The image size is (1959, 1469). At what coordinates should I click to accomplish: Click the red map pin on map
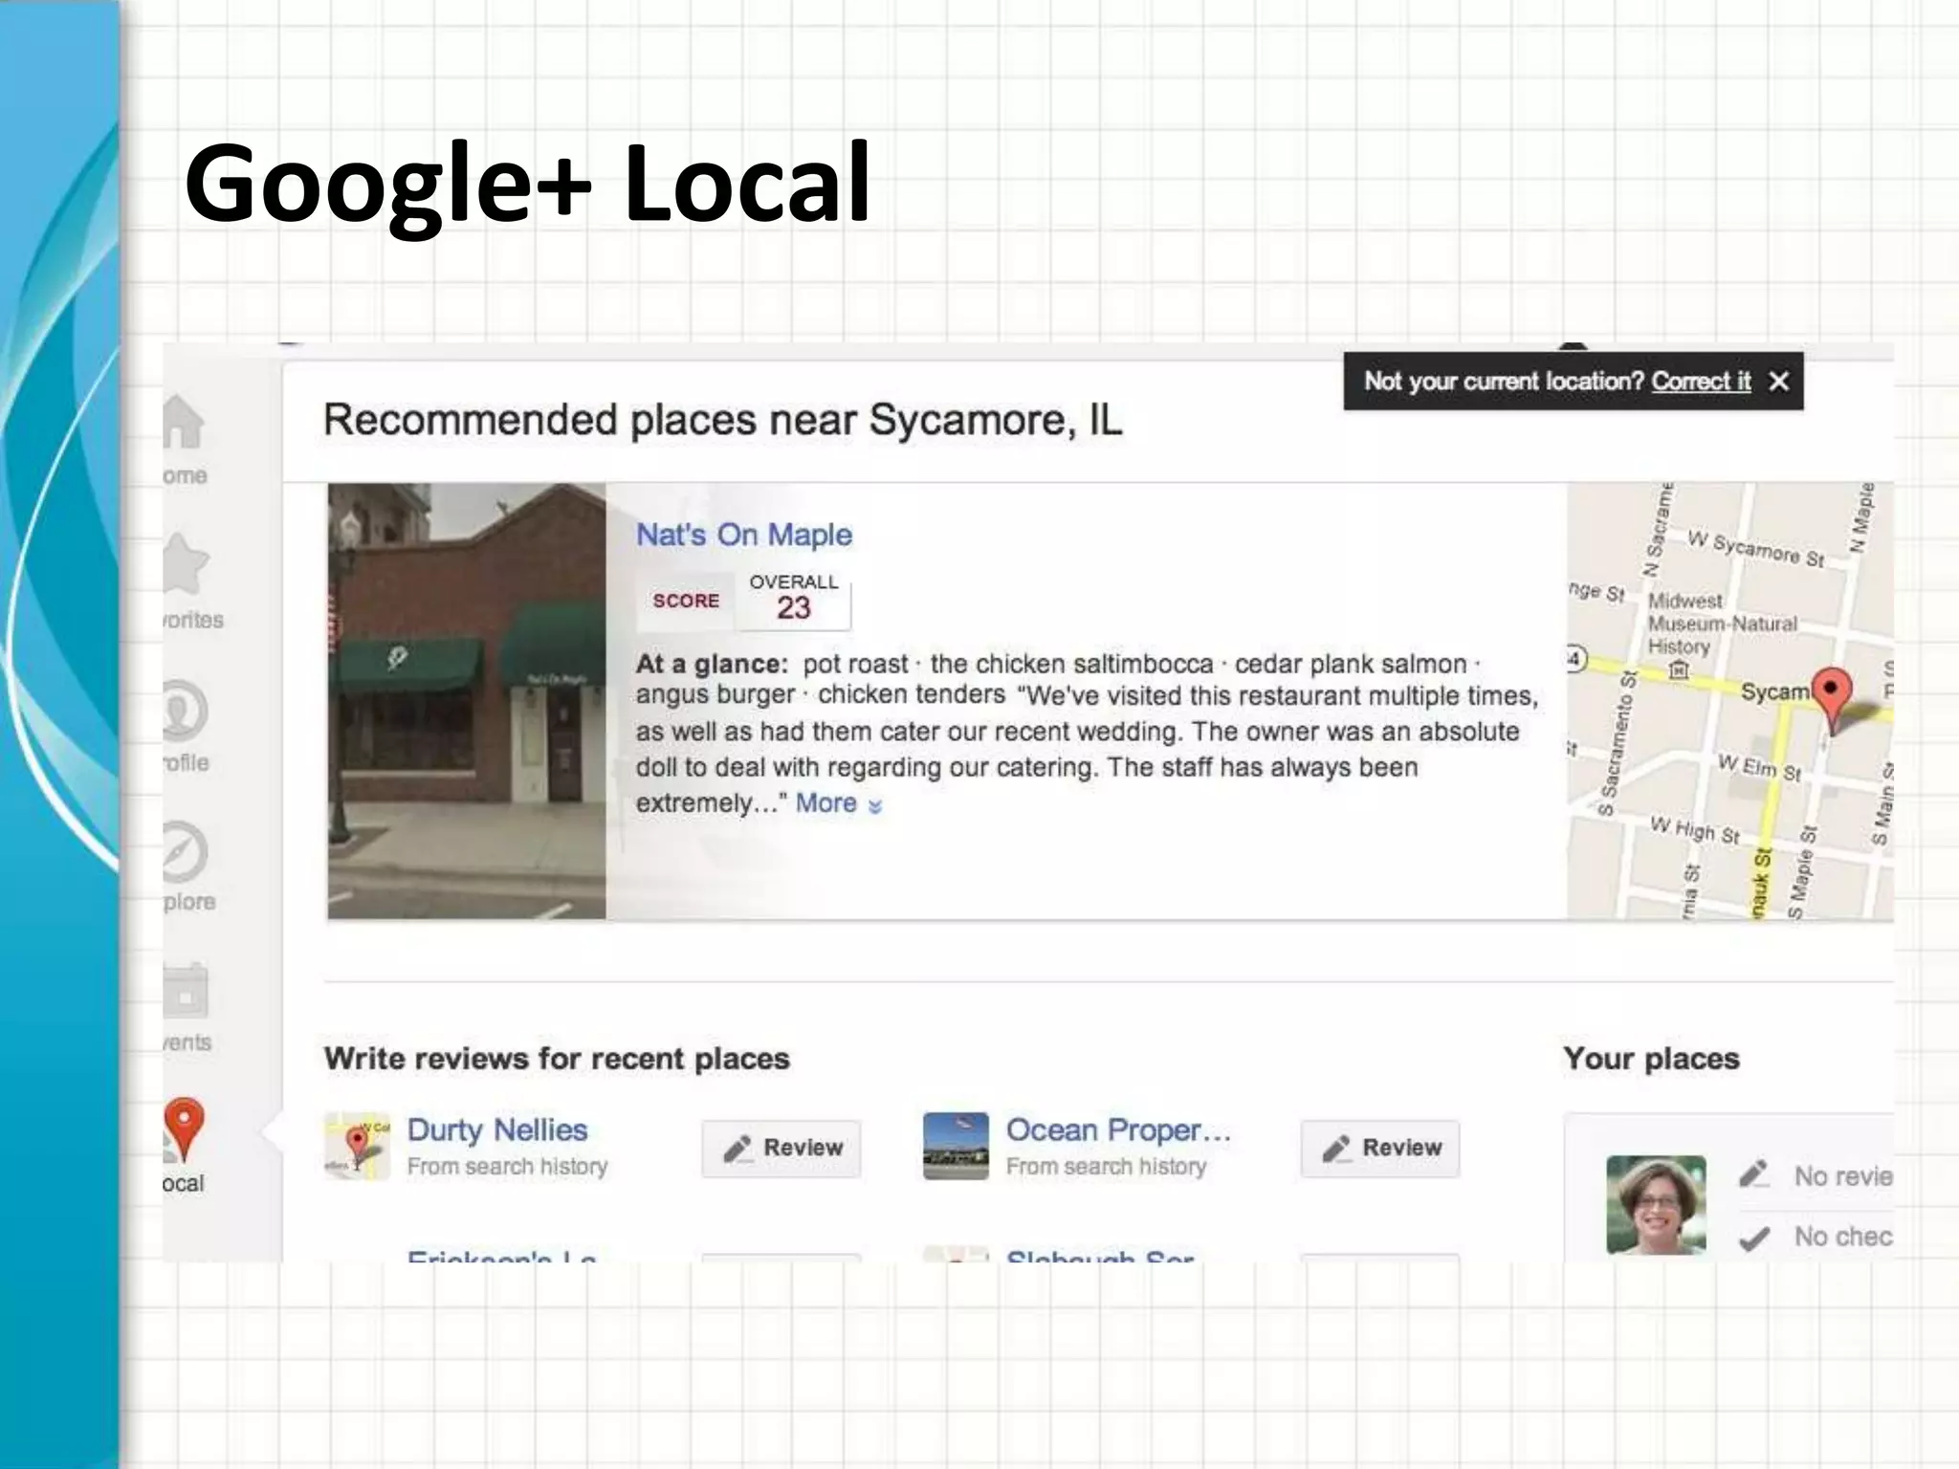[1832, 700]
